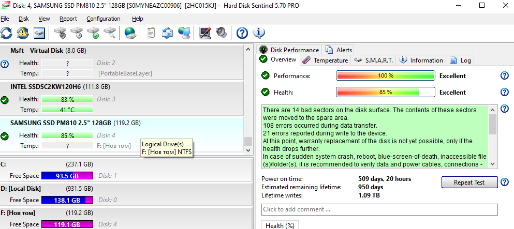The image size is (514, 229).
Task: Open the Report menu
Action: click(x=68, y=19)
